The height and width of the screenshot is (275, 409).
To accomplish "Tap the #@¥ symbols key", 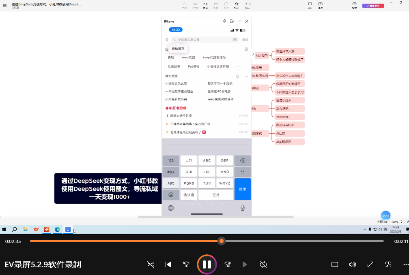I will tap(171, 172).
